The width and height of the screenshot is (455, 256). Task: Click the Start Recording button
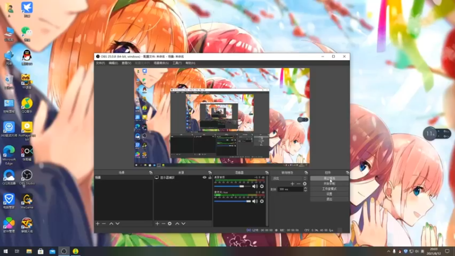(329, 183)
